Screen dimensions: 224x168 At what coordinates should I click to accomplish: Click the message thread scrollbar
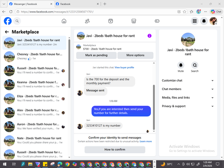(x=154, y=107)
